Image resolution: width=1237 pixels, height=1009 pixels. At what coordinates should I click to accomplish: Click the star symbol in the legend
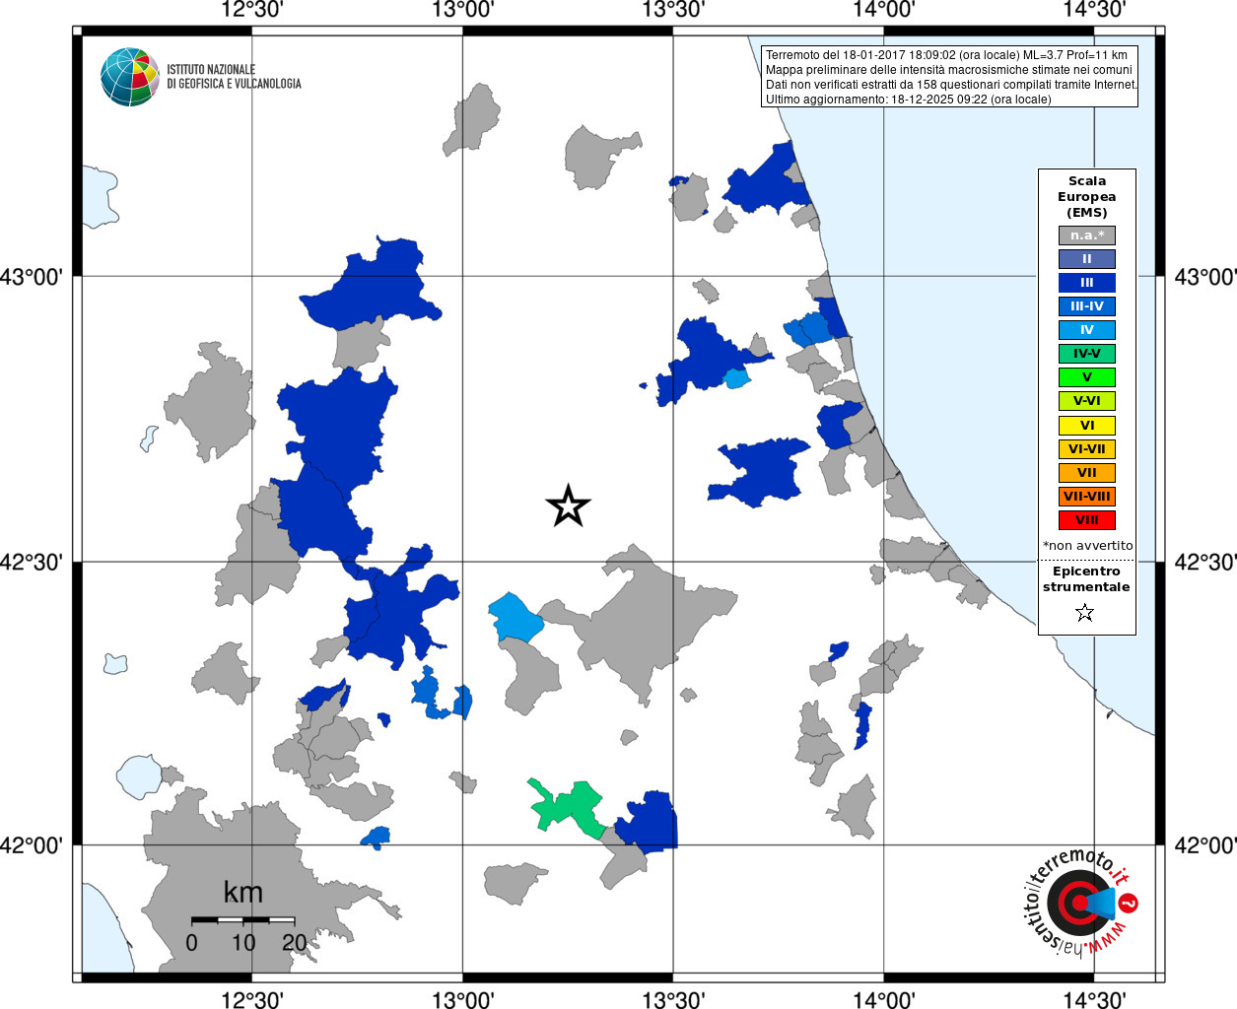(x=1085, y=613)
